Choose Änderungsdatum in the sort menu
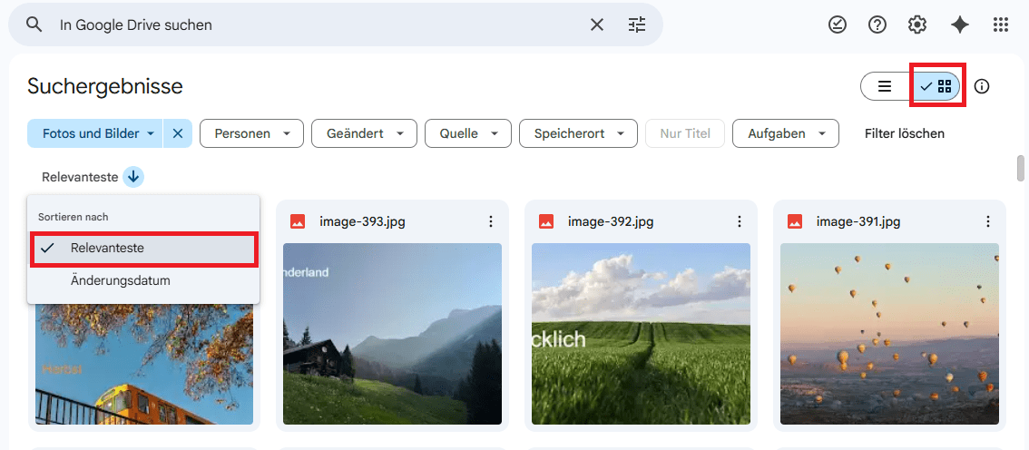 point(120,281)
